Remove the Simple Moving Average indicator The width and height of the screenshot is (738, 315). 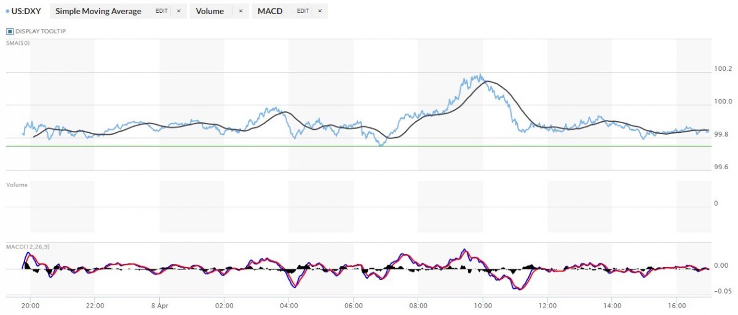(x=178, y=11)
